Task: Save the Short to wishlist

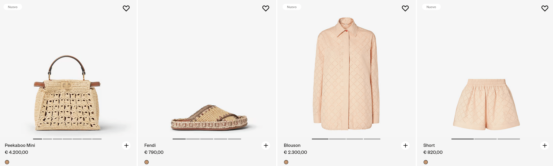Action: pos(545,8)
